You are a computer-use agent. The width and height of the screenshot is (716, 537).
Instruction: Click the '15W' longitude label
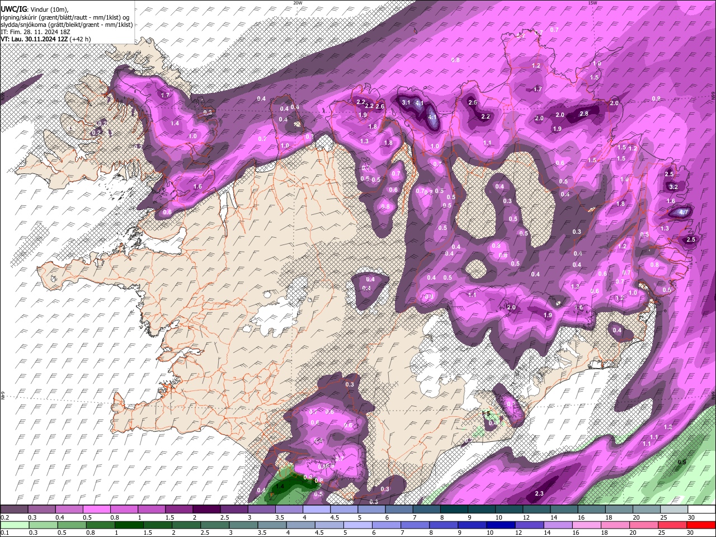click(592, 3)
